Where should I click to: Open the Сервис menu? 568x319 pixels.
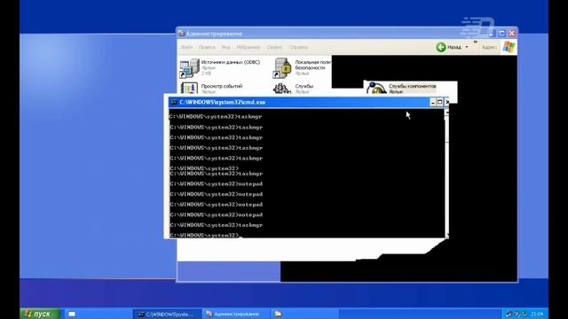pos(274,47)
